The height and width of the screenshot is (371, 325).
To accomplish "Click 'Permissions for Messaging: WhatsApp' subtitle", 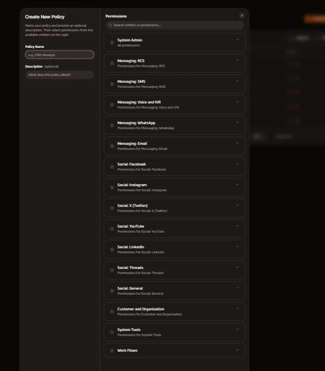I will [x=146, y=128].
